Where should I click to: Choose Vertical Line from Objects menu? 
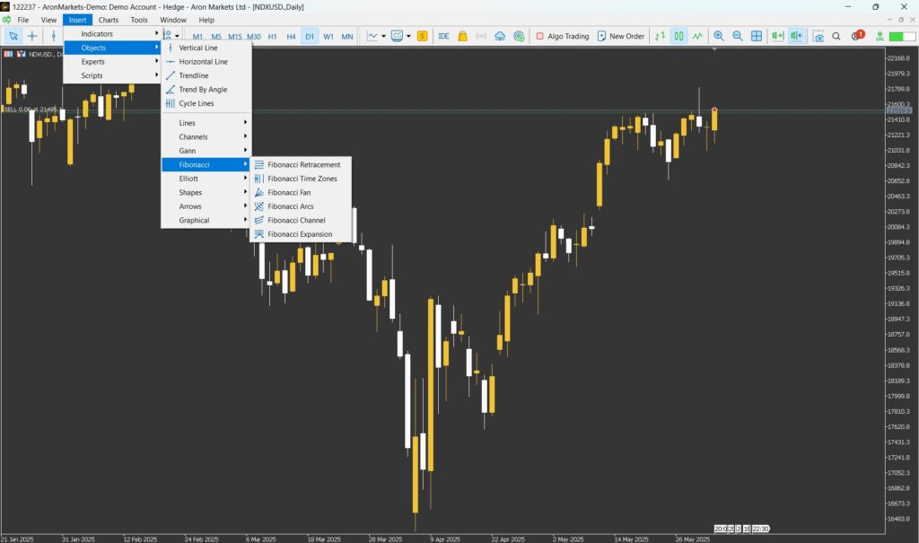(x=206, y=48)
